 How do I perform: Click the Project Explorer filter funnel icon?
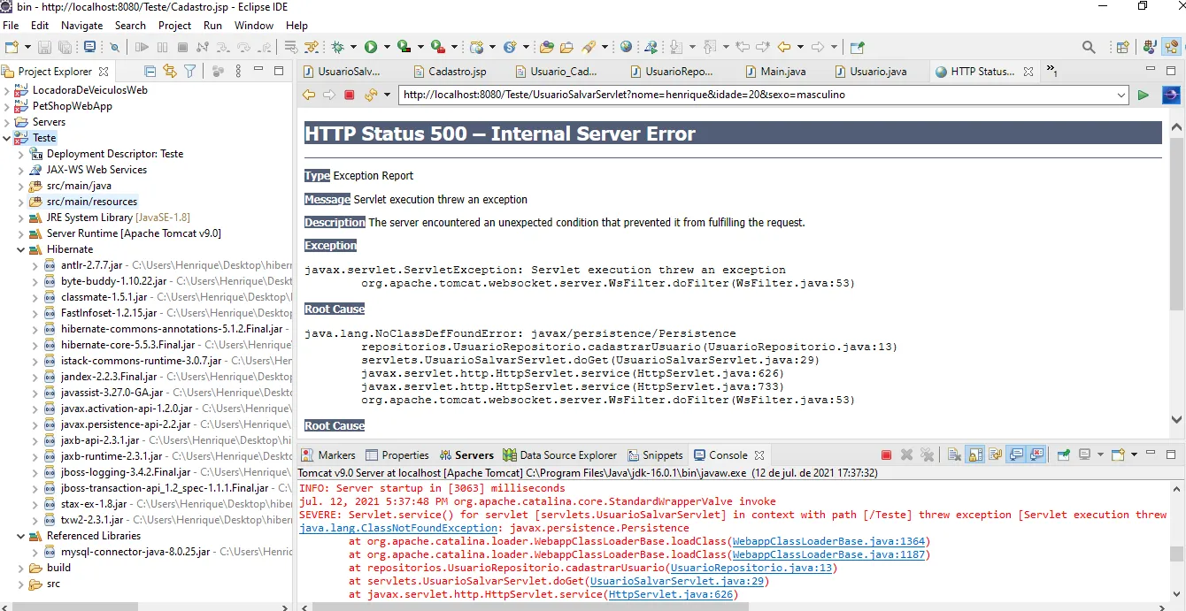pos(189,71)
